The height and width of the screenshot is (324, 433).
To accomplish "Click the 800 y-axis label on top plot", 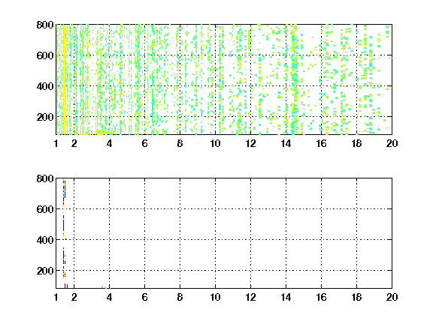I will pyautogui.click(x=45, y=25).
